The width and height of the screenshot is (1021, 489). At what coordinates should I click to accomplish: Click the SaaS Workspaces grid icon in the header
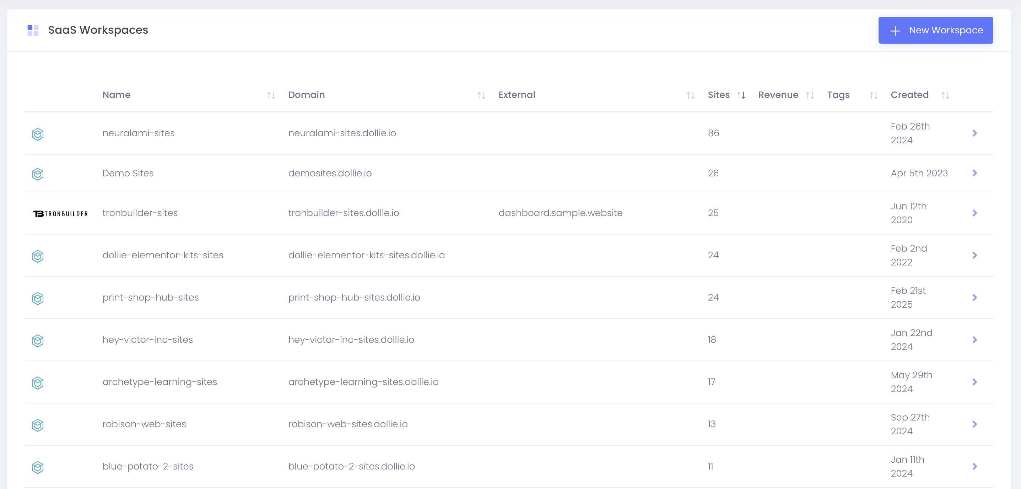point(33,30)
